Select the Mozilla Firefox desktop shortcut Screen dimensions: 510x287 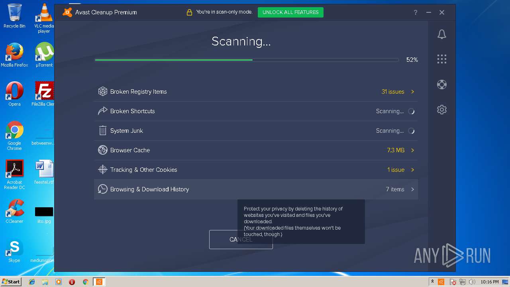click(14, 55)
